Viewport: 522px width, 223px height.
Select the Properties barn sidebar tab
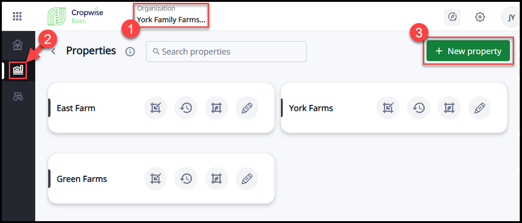coord(18,70)
